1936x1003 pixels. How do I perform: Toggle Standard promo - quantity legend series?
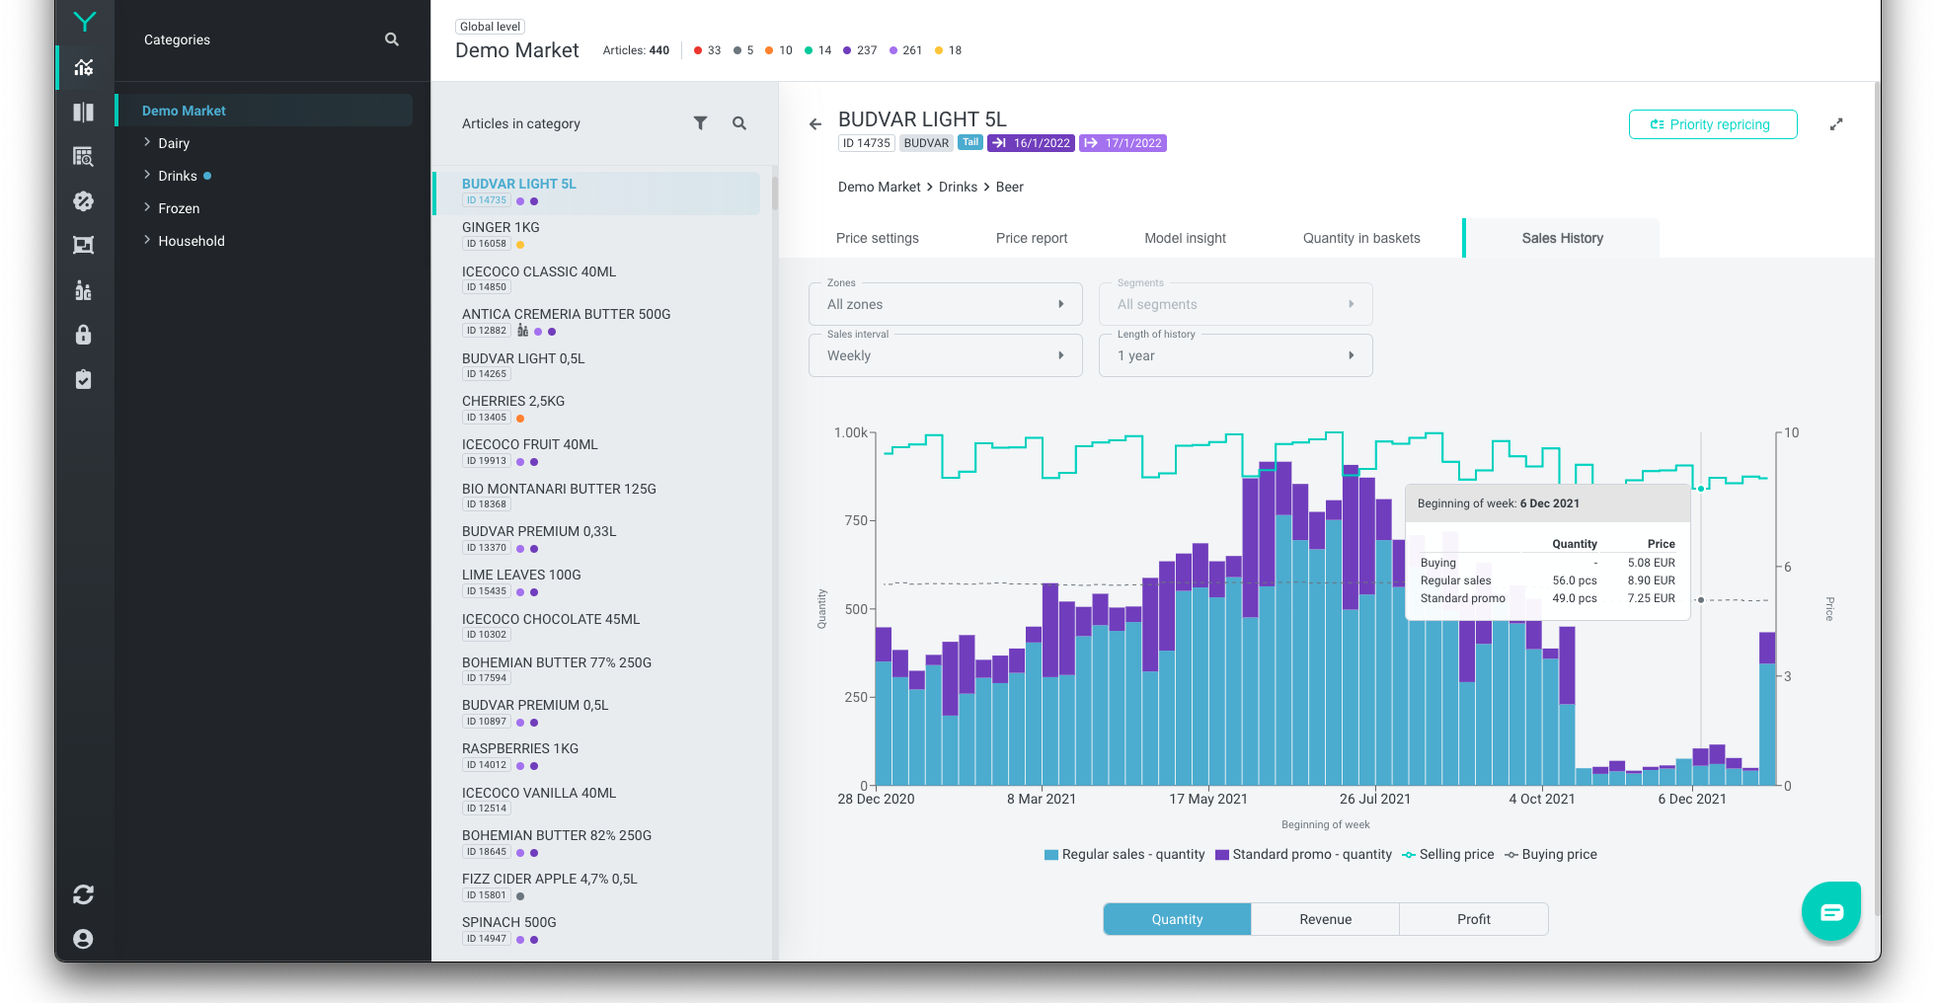(x=1303, y=854)
